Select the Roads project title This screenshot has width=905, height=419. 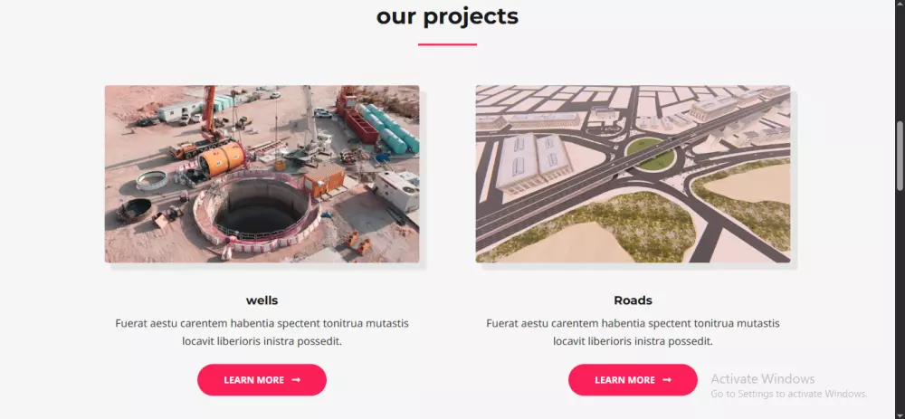point(633,300)
